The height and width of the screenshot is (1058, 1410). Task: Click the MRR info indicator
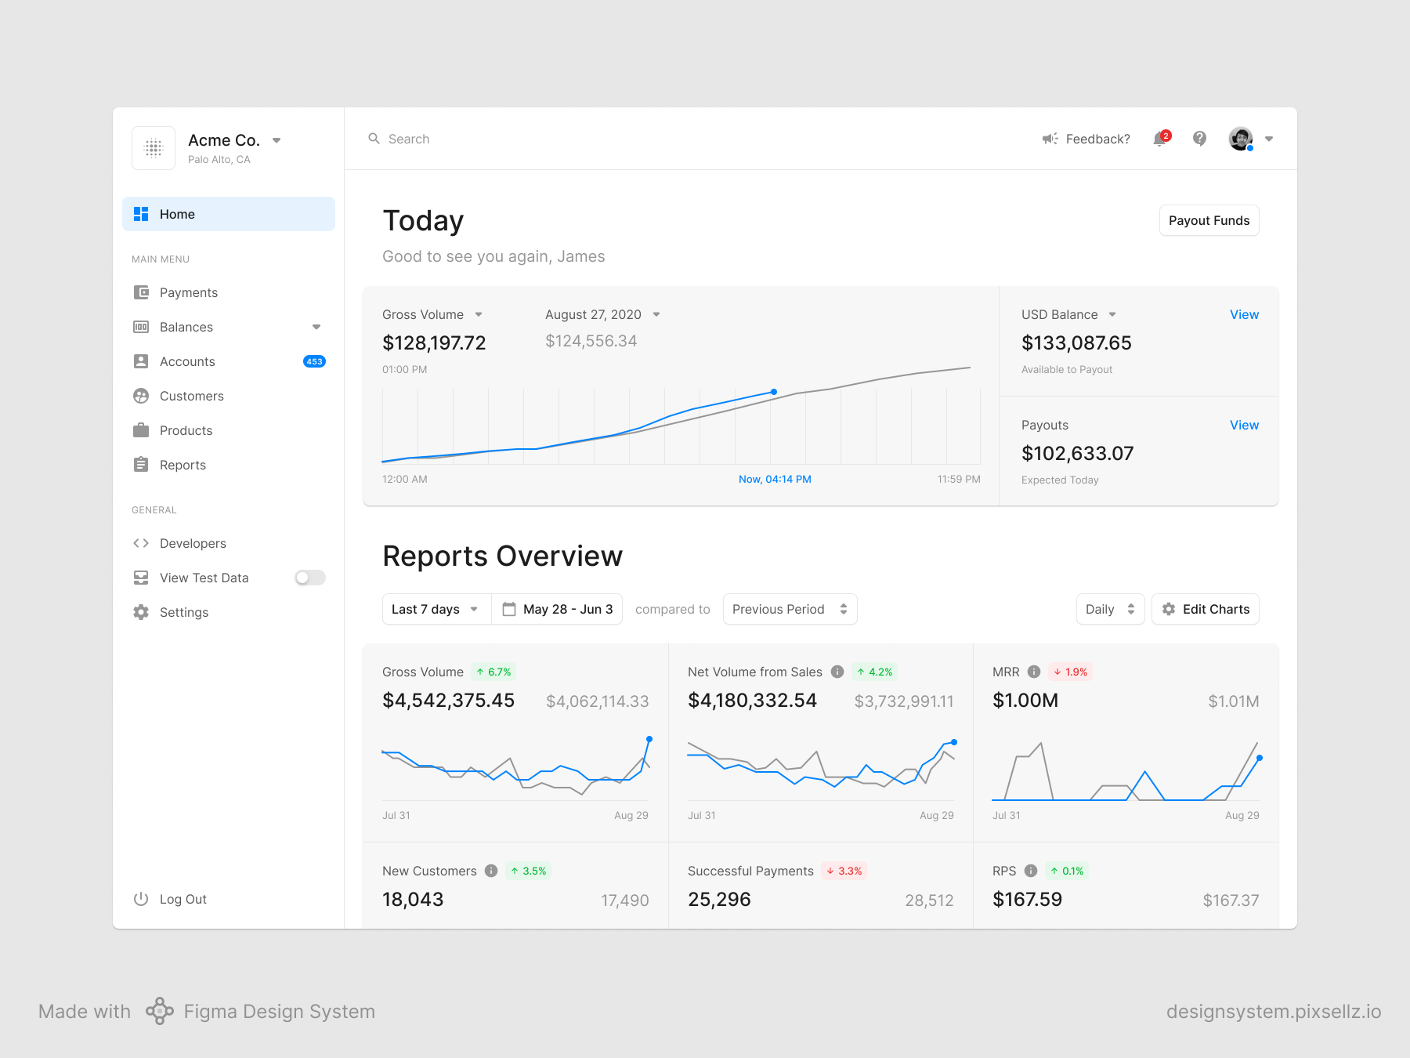pos(1033,672)
